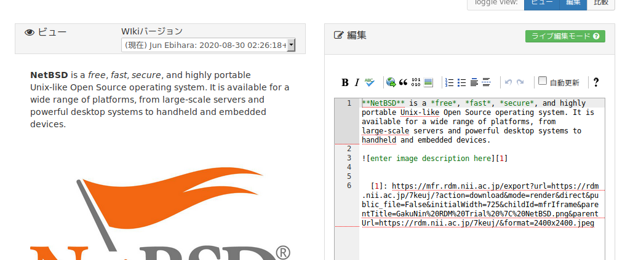617x260 pixels.
Task: Apply bold formatting in the wiki editor
Action: [345, 82]
